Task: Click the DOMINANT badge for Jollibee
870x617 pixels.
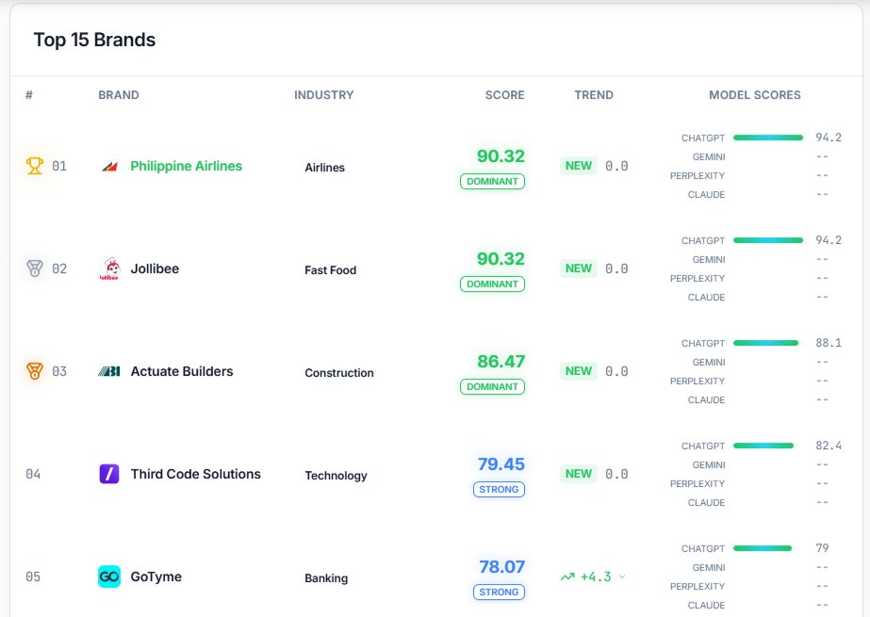Action: coord(492,284)
